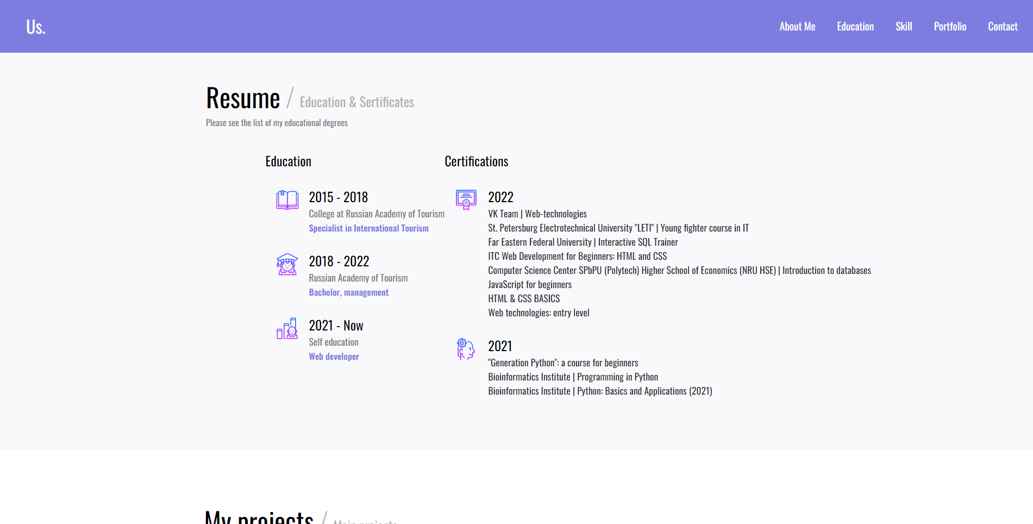Click "College at Russian Academy of Tourism"
This screenshot has width=1033, height=524.
point(377,214)
